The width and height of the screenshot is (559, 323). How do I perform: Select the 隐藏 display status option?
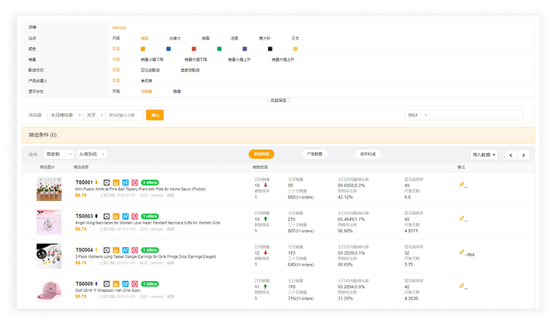tap(177, 91)
